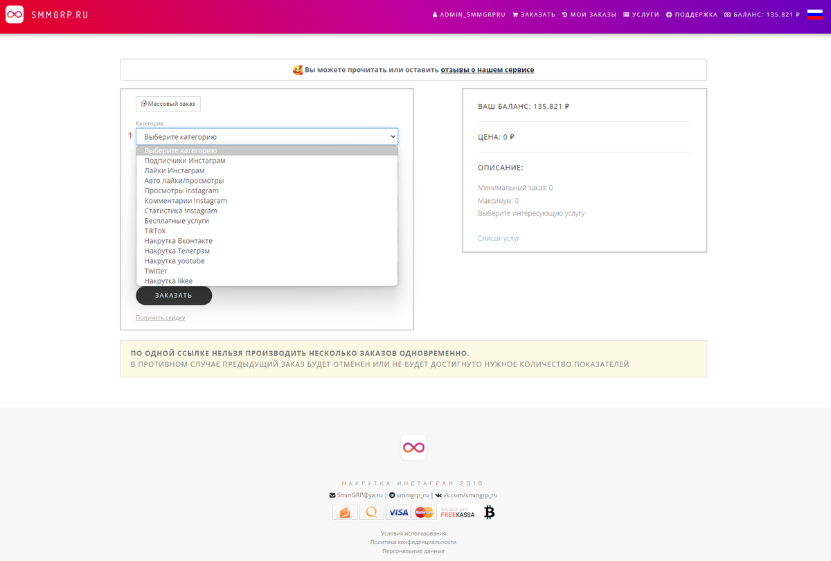The height and width of the screenshot is (561, 831).
Task: Click the 'Массовый заказ' button
Action: [x=168, y=104]
